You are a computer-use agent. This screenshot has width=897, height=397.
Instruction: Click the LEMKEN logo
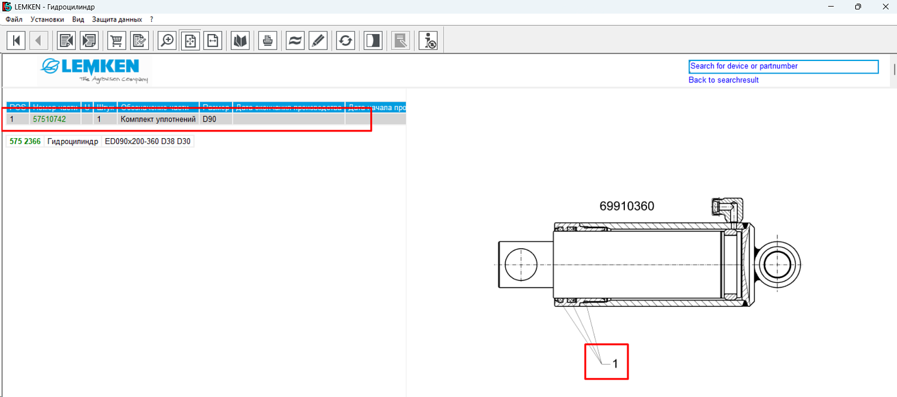click(x=94, y=70)
